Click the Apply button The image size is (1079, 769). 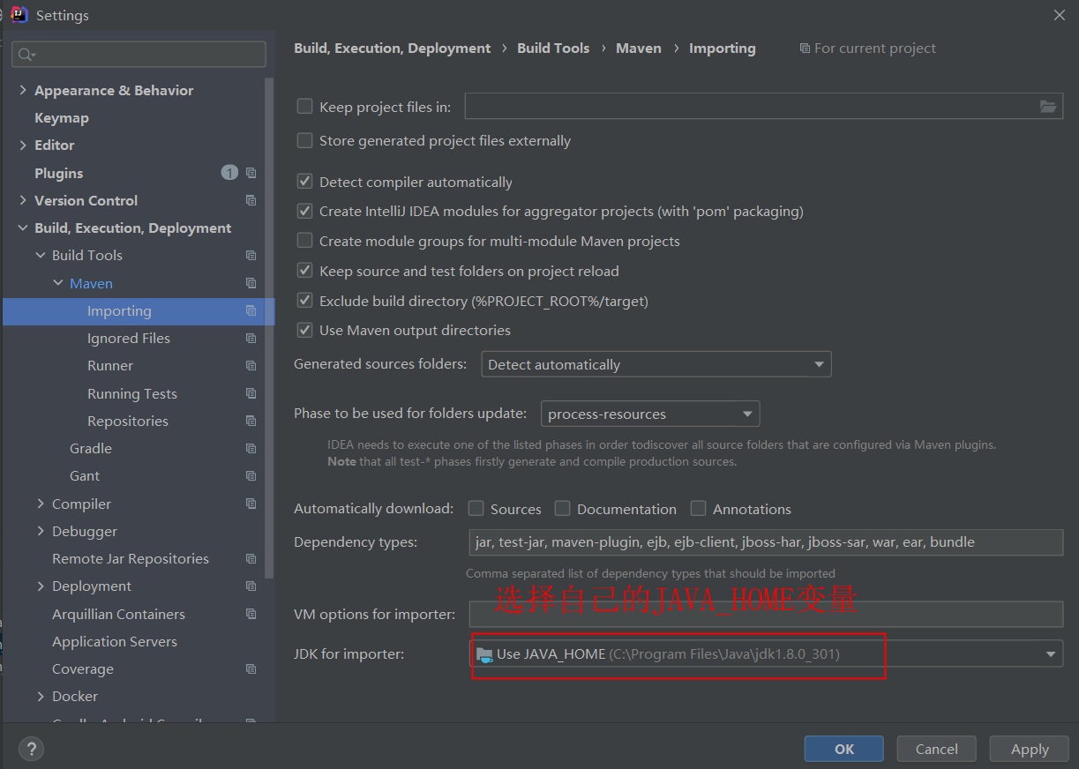tap(1028, 748)
